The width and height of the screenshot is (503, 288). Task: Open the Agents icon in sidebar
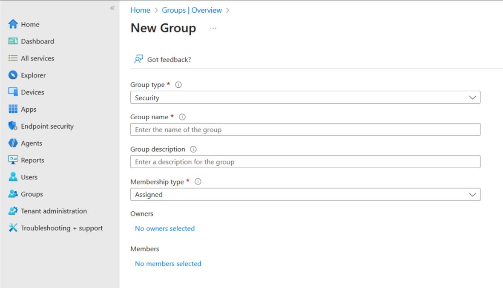coord(13,144)
